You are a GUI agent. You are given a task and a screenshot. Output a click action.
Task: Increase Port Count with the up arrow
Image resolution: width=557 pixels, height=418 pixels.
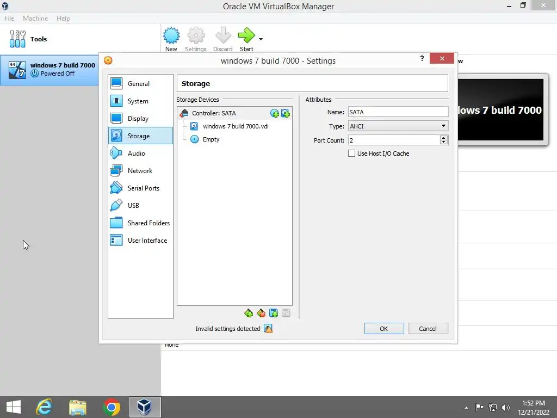coord(444,138)
